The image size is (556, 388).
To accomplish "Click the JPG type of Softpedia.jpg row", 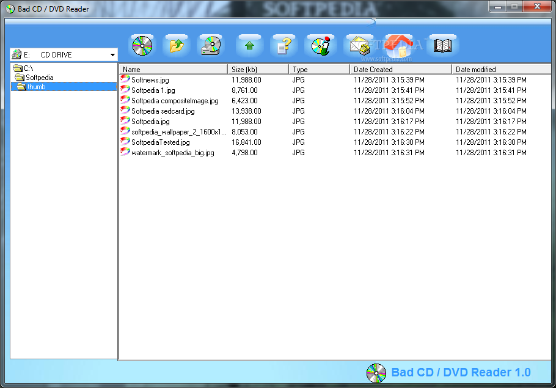I will coord(298,122).
